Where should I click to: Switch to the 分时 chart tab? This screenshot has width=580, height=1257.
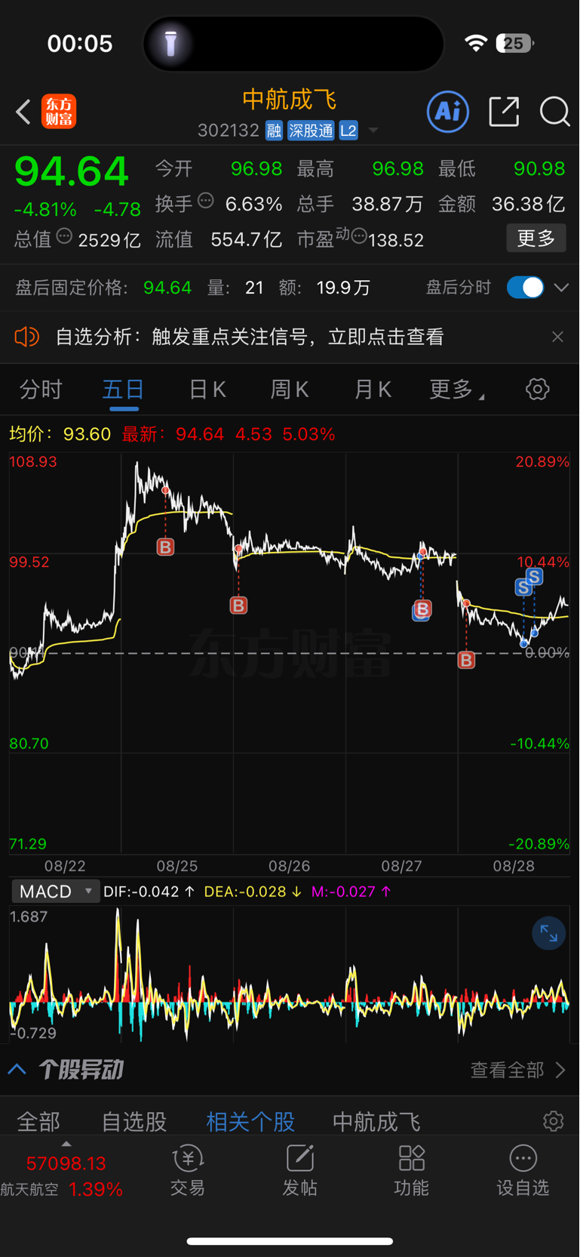point(41,390)
